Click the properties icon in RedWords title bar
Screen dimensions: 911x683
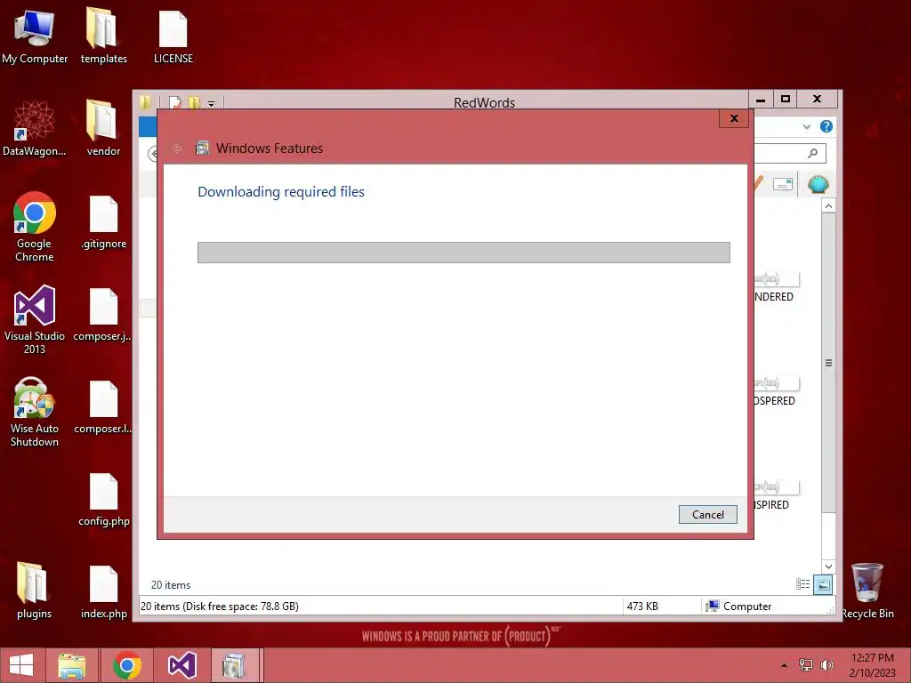coord(175,103)
